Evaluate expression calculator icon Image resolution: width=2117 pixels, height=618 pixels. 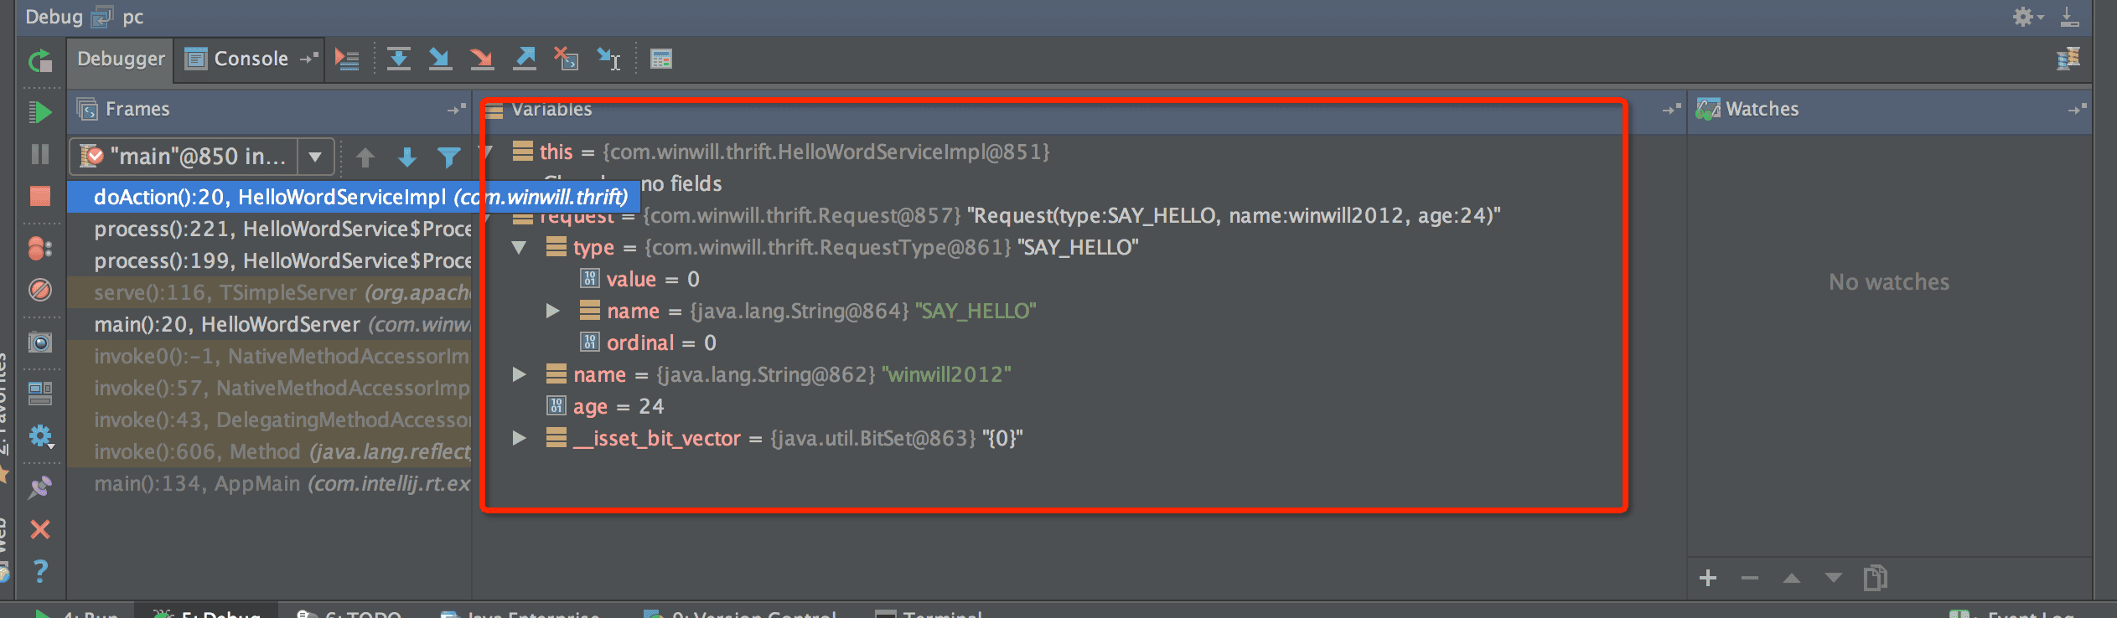(661, 59)
